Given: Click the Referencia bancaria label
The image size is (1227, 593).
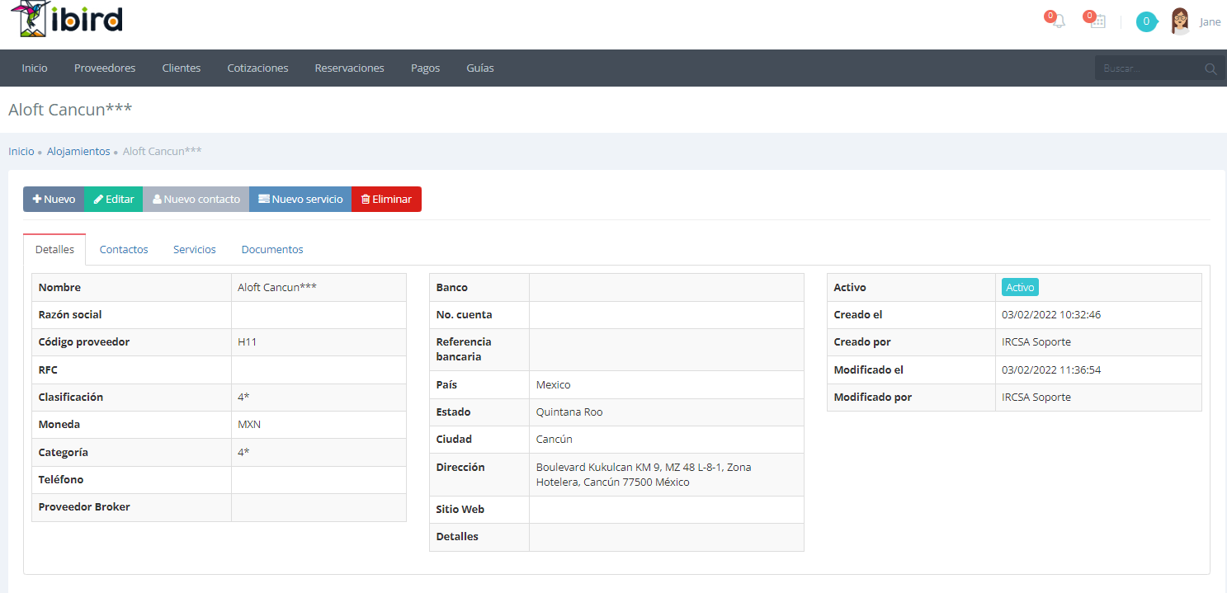Looking at the screenshot, I should click(x=464, y=350).
